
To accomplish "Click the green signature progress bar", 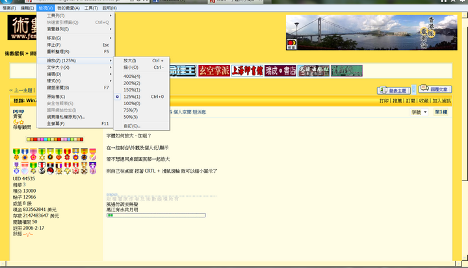I will pyautogui.click(x=156, y=215).
